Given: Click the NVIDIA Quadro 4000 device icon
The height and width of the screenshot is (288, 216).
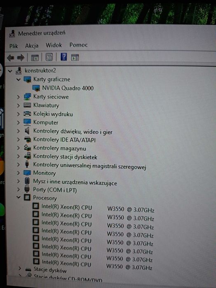Looking at the screenshot, I should point(36,88).
